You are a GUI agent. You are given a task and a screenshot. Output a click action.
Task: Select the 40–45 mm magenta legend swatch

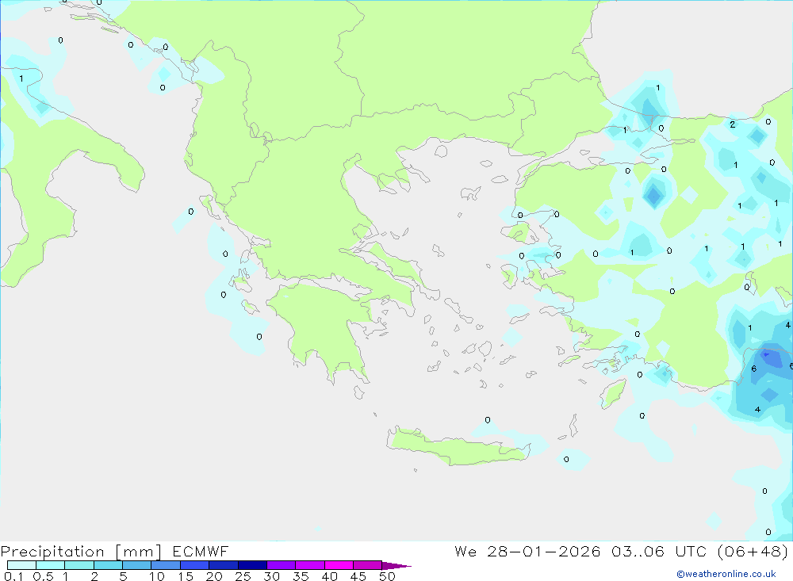coord(339,565)
